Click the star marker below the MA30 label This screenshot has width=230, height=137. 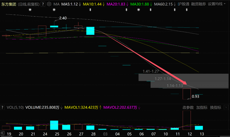click(x=138, y=10)
